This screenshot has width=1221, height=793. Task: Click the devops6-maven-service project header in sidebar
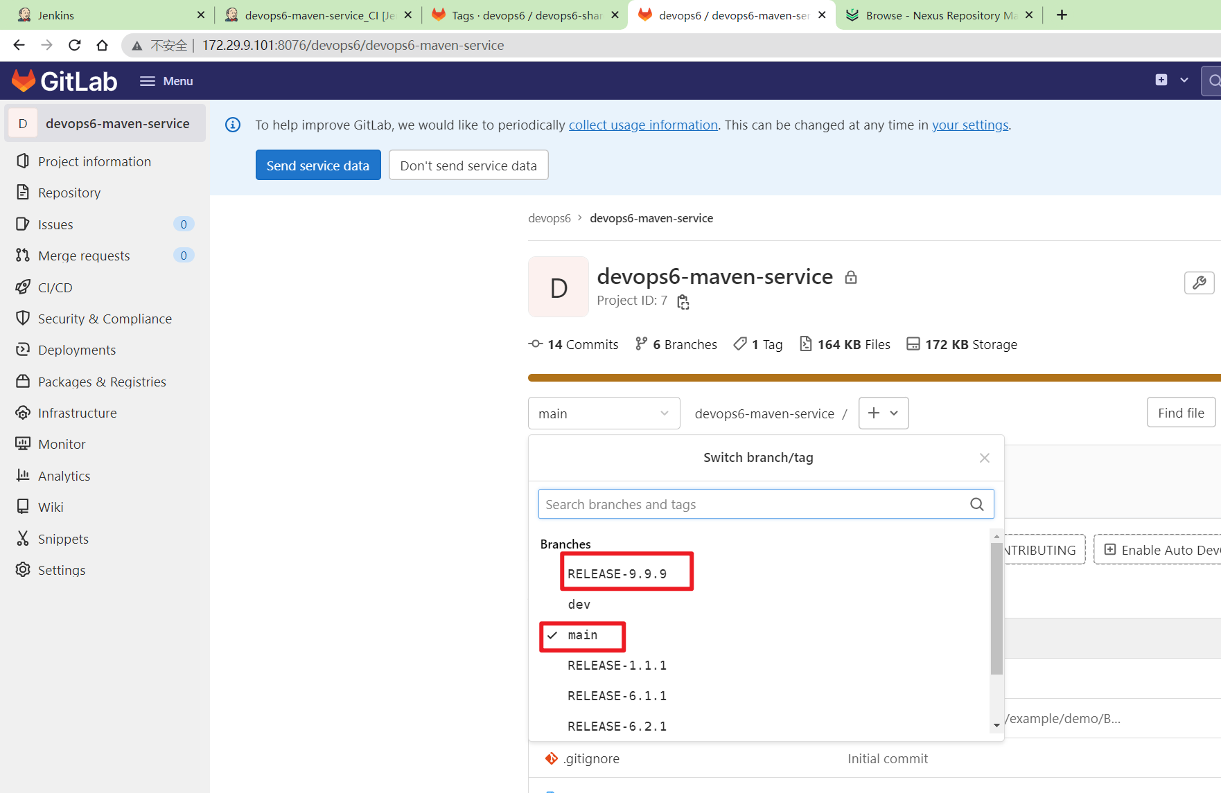click(x=105, y=123)
